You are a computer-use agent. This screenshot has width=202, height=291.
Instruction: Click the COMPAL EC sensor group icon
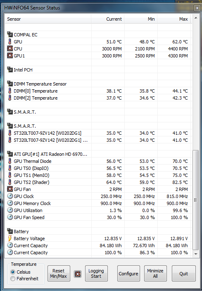point(10,35)
